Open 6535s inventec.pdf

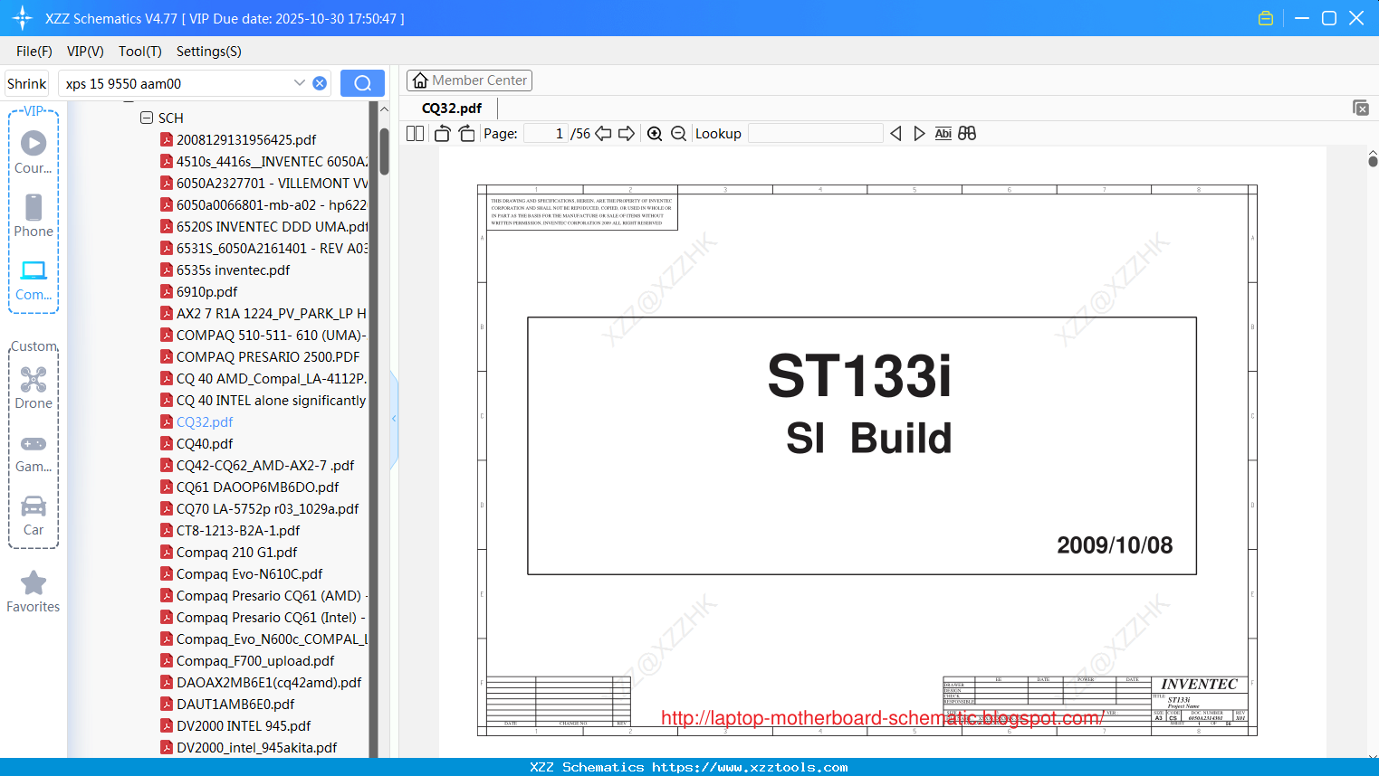[x=233, y=270]
